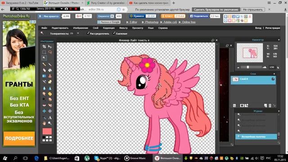The height and width of the screenshot is (162, 288).
Task: Click the new layer icon in Layers panel
Action: (x=265, y=105)
